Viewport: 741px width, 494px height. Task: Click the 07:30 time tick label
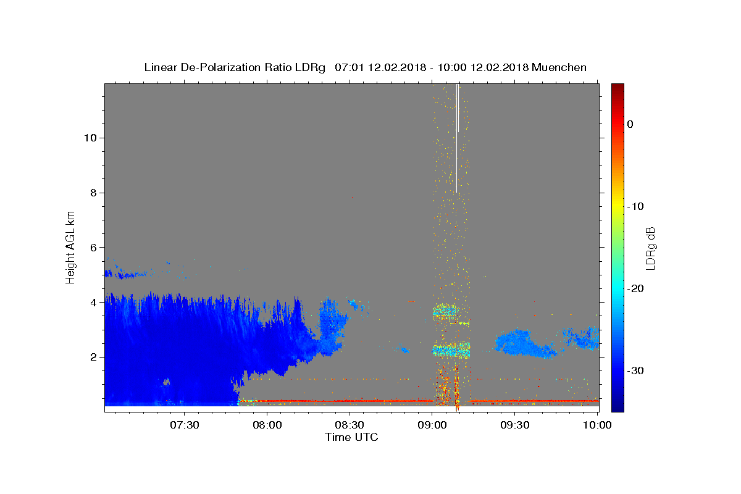click(x=184, y=425)
